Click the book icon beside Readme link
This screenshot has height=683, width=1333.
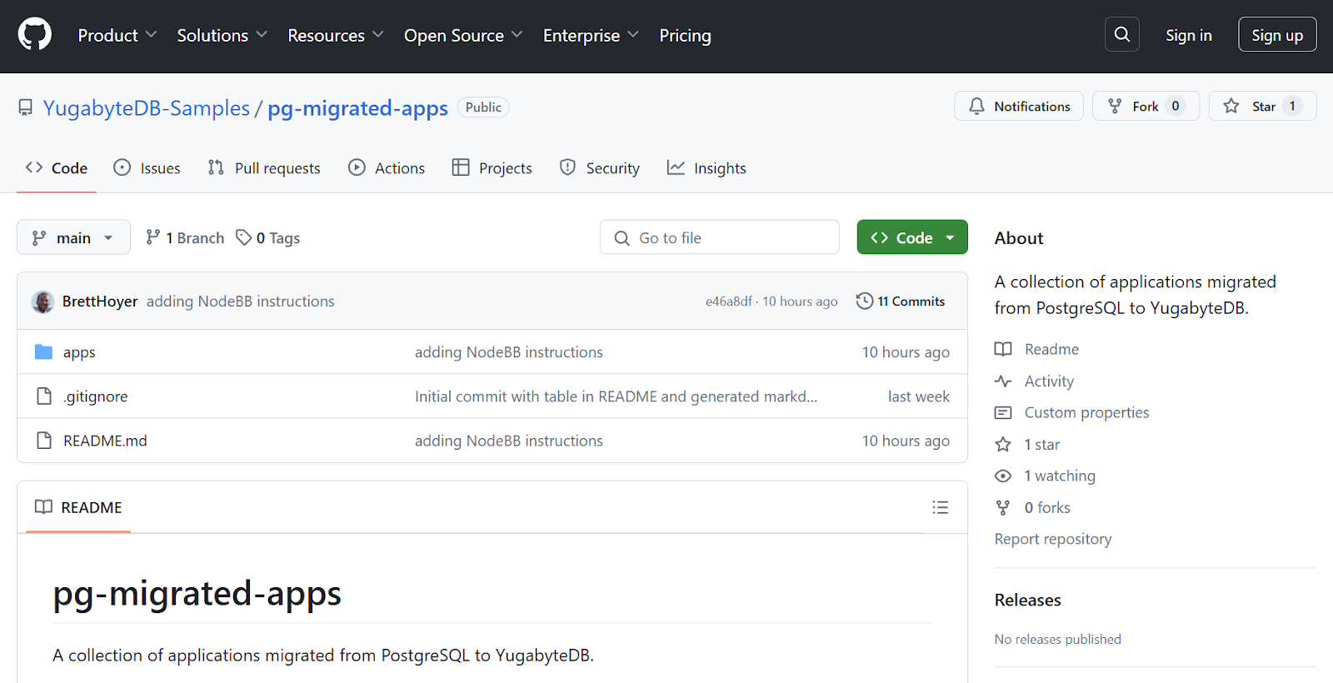(1003, 349)
